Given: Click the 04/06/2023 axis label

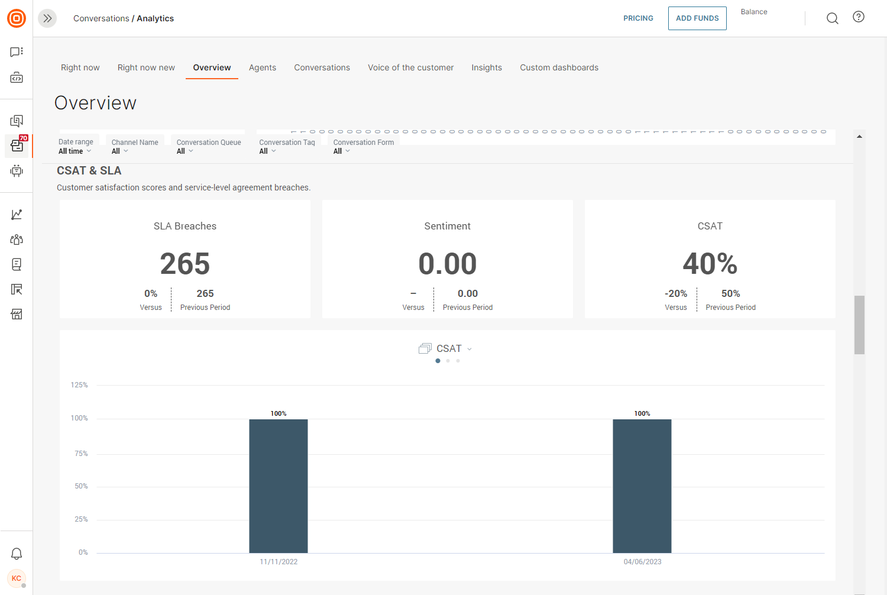Looking at the screenshot, I should (643, 562).
